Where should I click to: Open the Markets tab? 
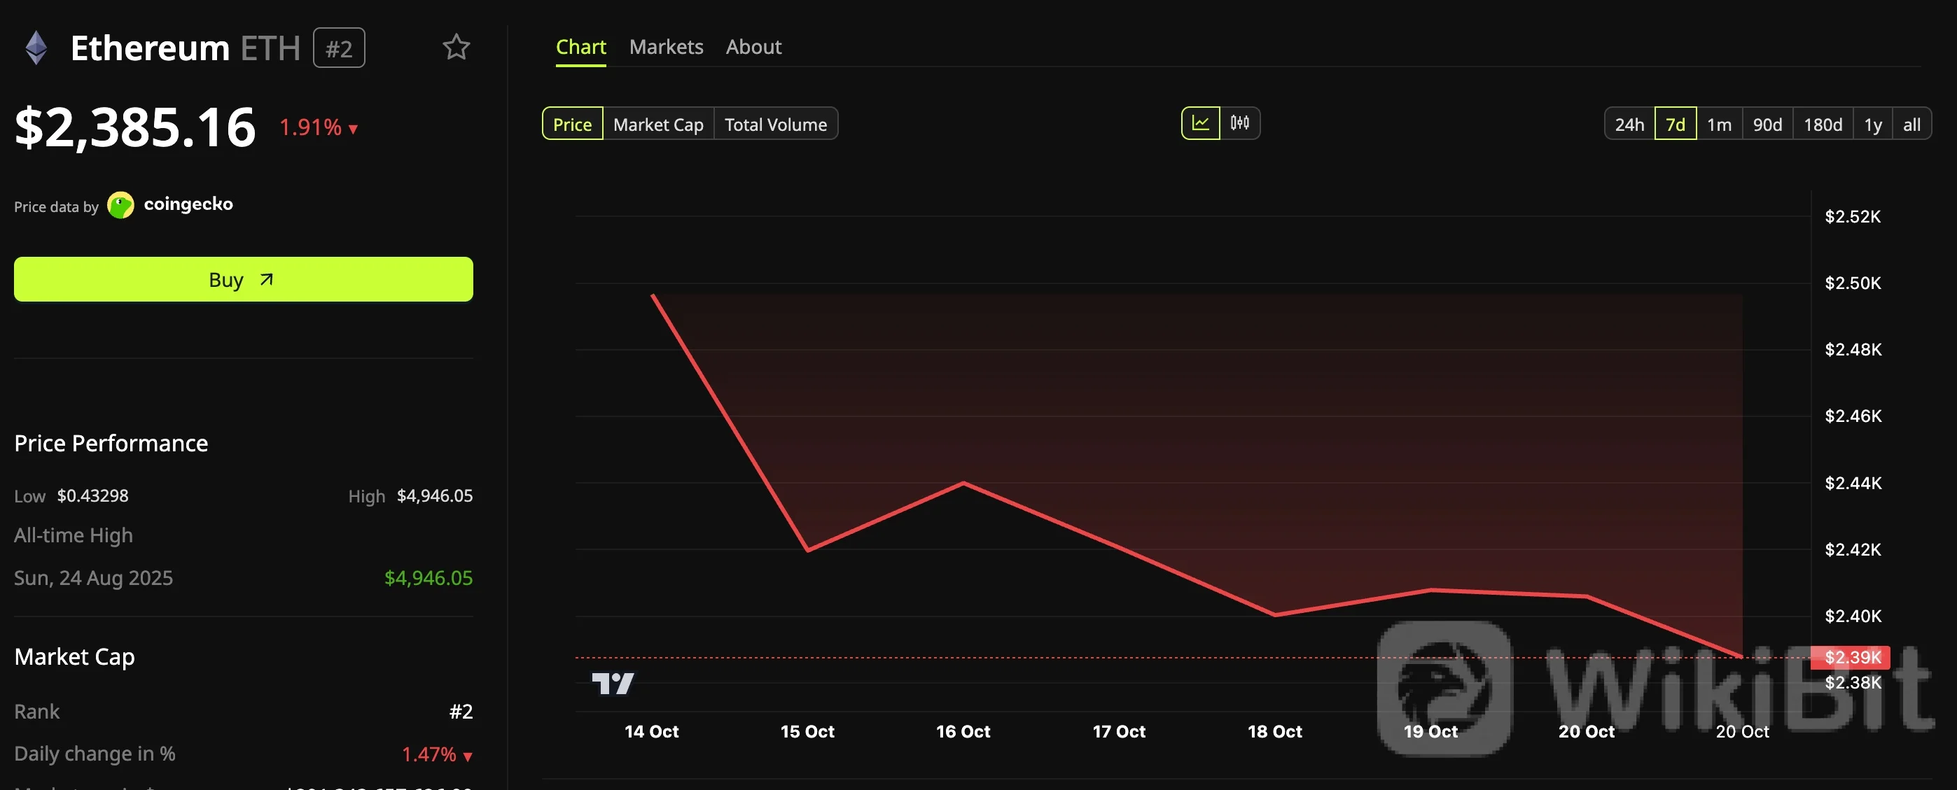coord(667,47)
